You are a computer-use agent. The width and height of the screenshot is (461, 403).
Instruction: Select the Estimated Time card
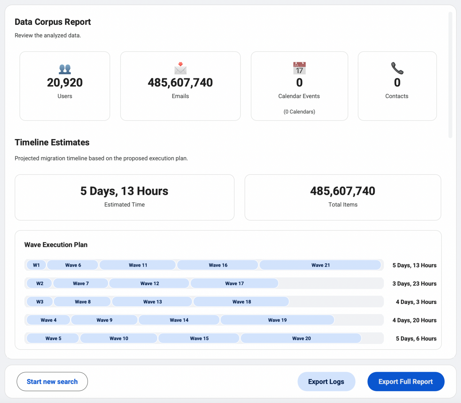point(124,197)
